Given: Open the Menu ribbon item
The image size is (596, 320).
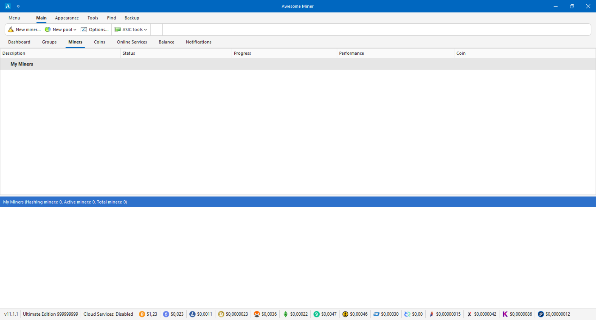Looking at the screenshot, I should (x=14, y=18).
